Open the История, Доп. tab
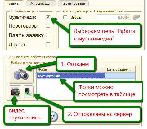This screenshot has width=147, height=129. [41, 3]
